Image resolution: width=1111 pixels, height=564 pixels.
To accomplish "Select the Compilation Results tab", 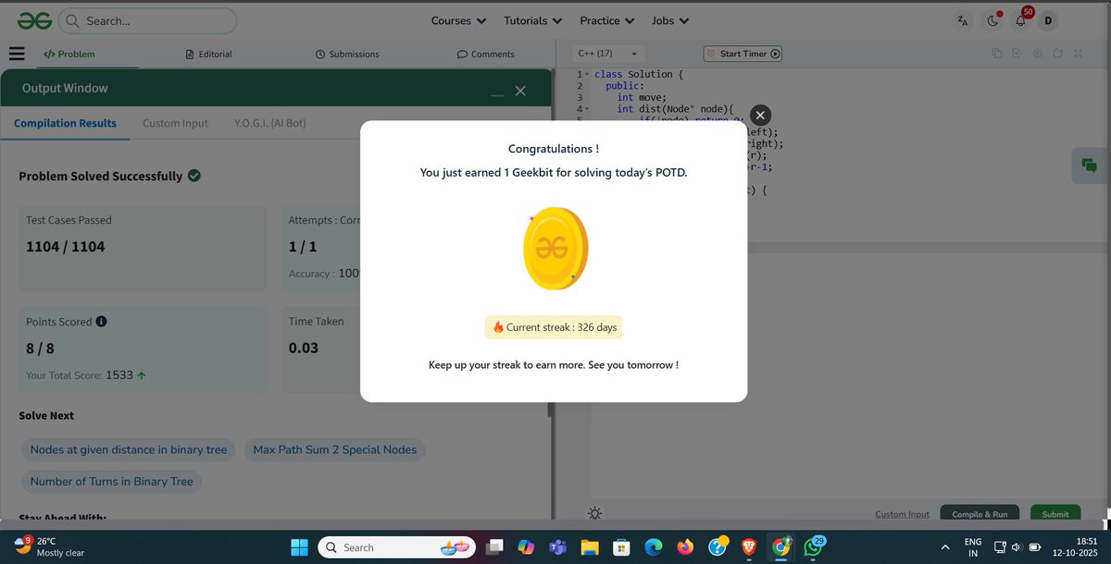I will click(65, 123).
